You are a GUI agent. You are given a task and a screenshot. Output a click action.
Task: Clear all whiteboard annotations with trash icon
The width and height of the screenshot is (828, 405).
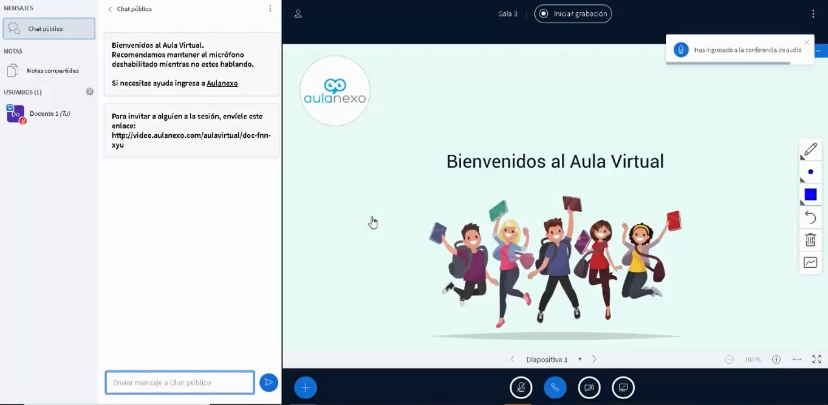(810, 239)
